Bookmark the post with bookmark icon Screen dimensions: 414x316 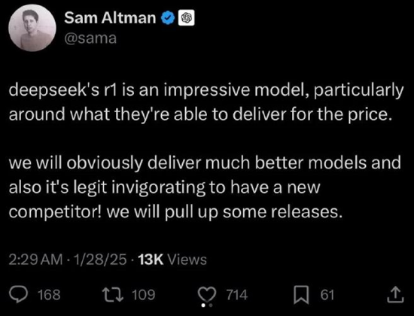coord(301,295)
